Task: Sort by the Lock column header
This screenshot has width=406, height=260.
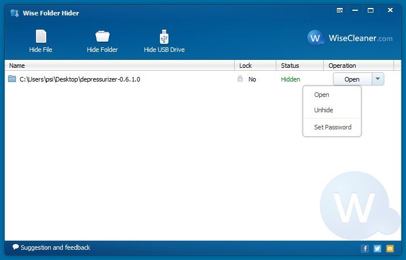Action: pyautogui.click(x=255, y=66)
